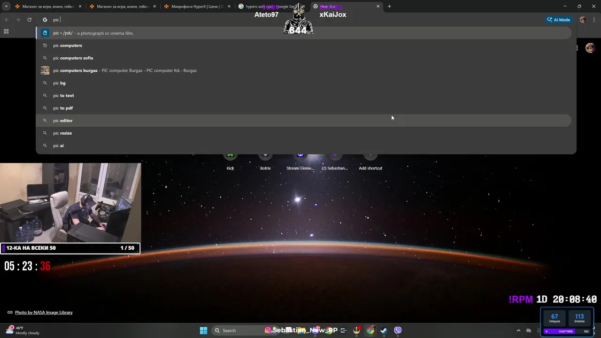Select the 'pic to pdf' suggestion
This screenshot has width=601, height=338.
(304, 108)
